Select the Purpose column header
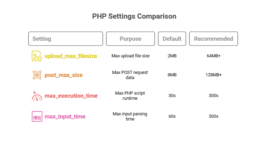Screen dimensions: 263x144 (130, 39)
